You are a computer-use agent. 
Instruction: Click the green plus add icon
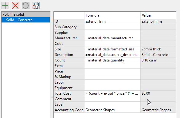pyautogui.click(x=5, y=6)
